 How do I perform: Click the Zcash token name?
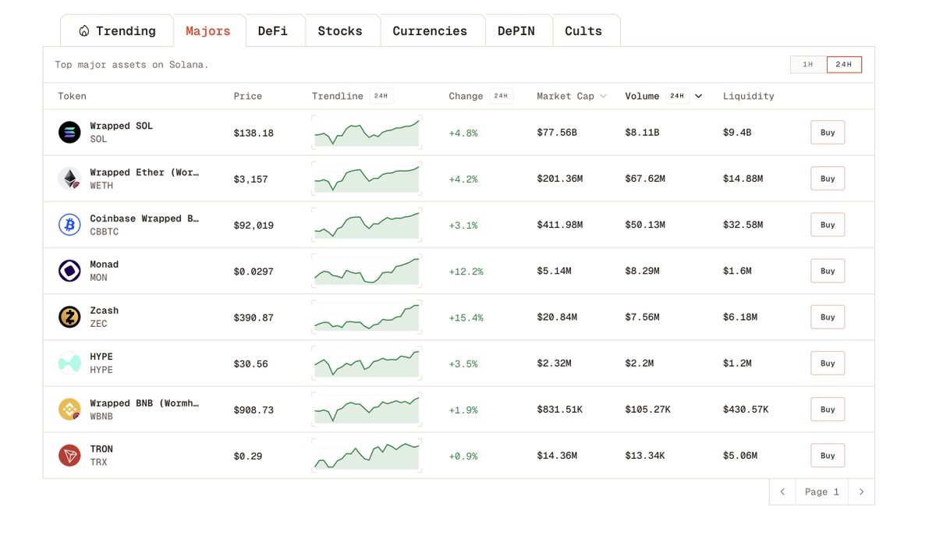(104, 311)
